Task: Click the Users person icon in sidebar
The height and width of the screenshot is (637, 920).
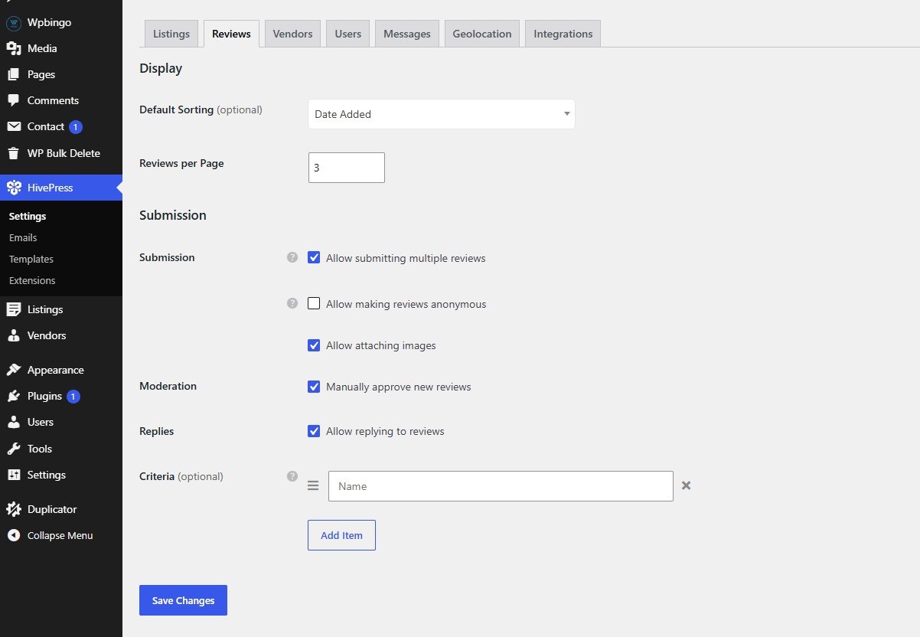Action: 13,422
